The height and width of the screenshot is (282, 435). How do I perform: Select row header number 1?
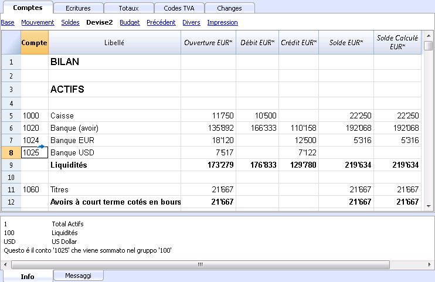[11, 62]
